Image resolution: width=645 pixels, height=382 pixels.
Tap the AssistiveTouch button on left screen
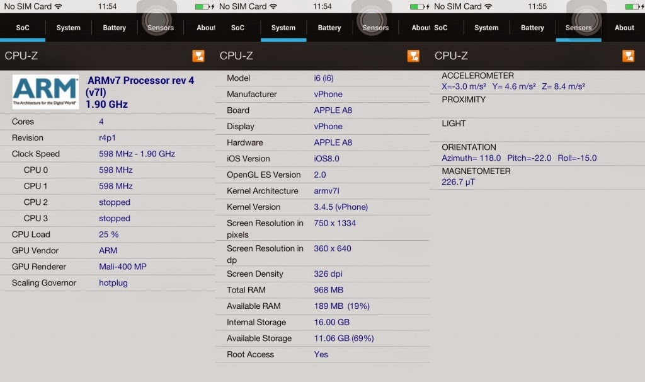pos(157,20)
